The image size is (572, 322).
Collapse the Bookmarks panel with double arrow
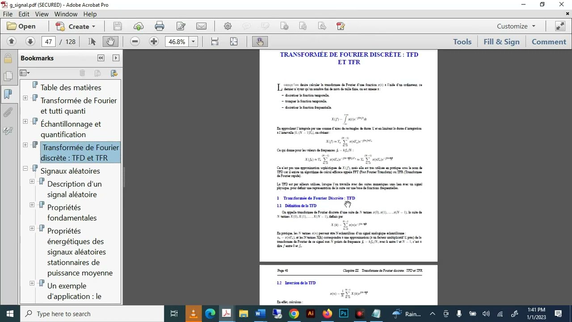point(101,58)
